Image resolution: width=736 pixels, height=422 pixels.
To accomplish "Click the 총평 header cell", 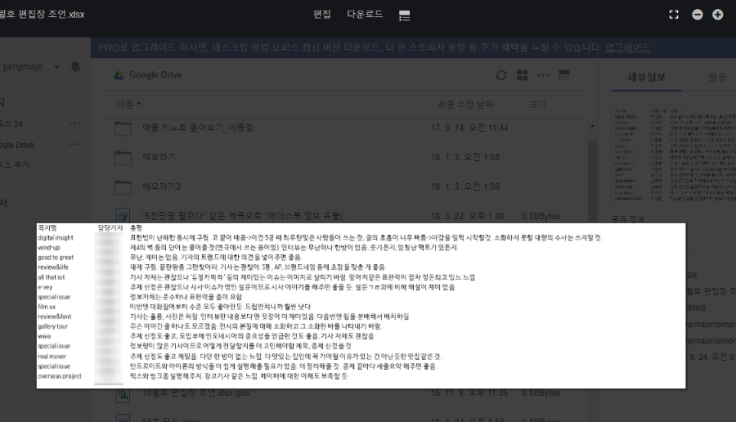I will coord(136,227).
